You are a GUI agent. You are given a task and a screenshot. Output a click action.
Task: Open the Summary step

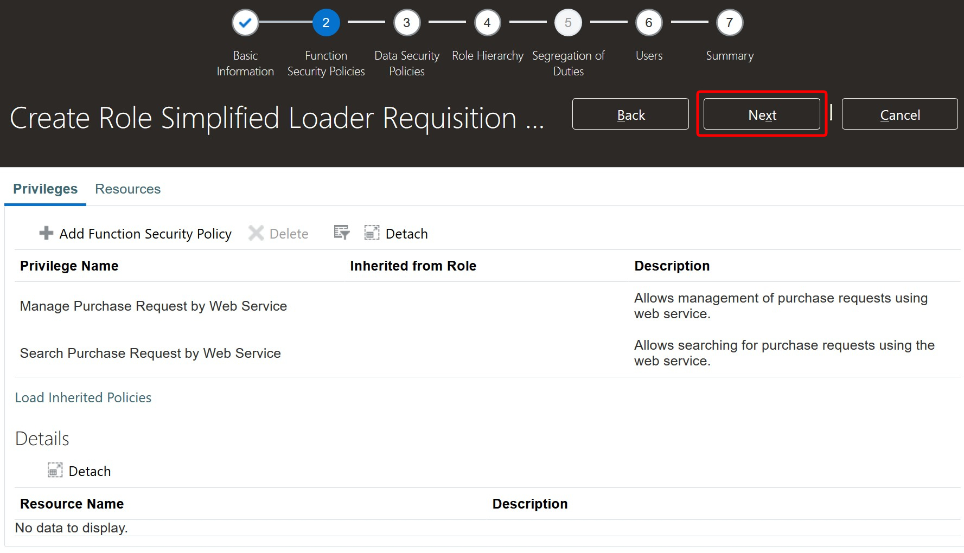(729, 22)
